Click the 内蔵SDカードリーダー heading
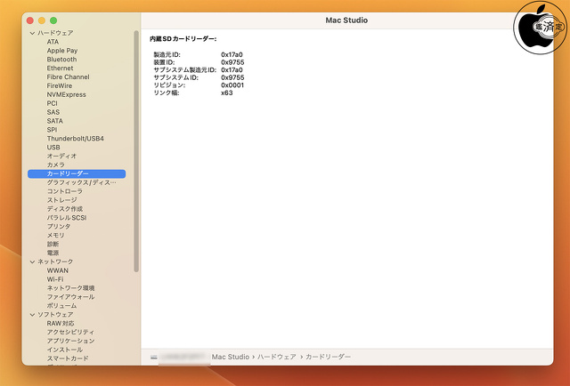The image size is (570, 386). 183,39
